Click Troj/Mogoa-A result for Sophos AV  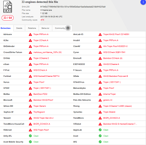pyautogui.click(x=39, y=112)
